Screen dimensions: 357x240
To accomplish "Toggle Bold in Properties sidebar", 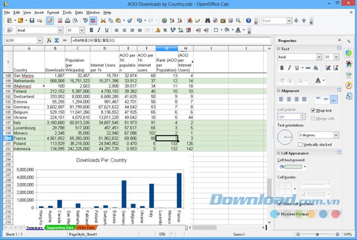I will point(282,68).
